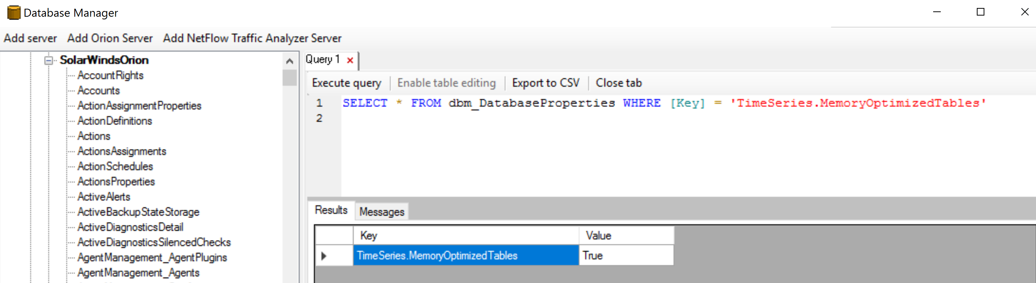Run the query with Execute query
Image resolution: width=1036 pixels, height=283 pixels.
(346, 83)
